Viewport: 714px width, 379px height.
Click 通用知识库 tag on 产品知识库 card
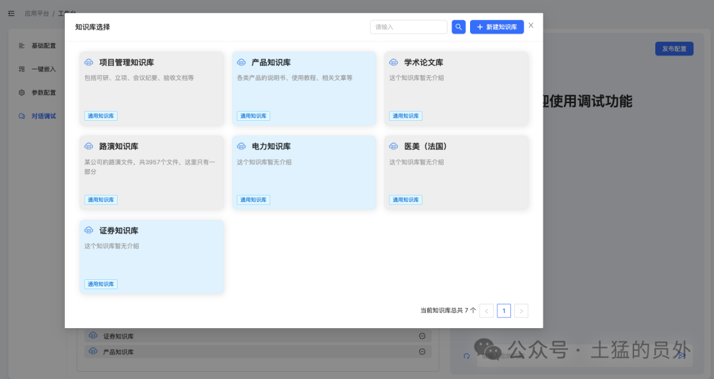pyautogui.click(x=253, y=116)
